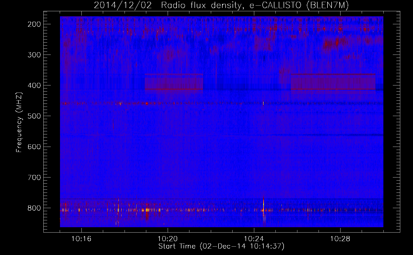
Task: Click the "Frequency (MHZ)" axis label
Action: point(19,122)
